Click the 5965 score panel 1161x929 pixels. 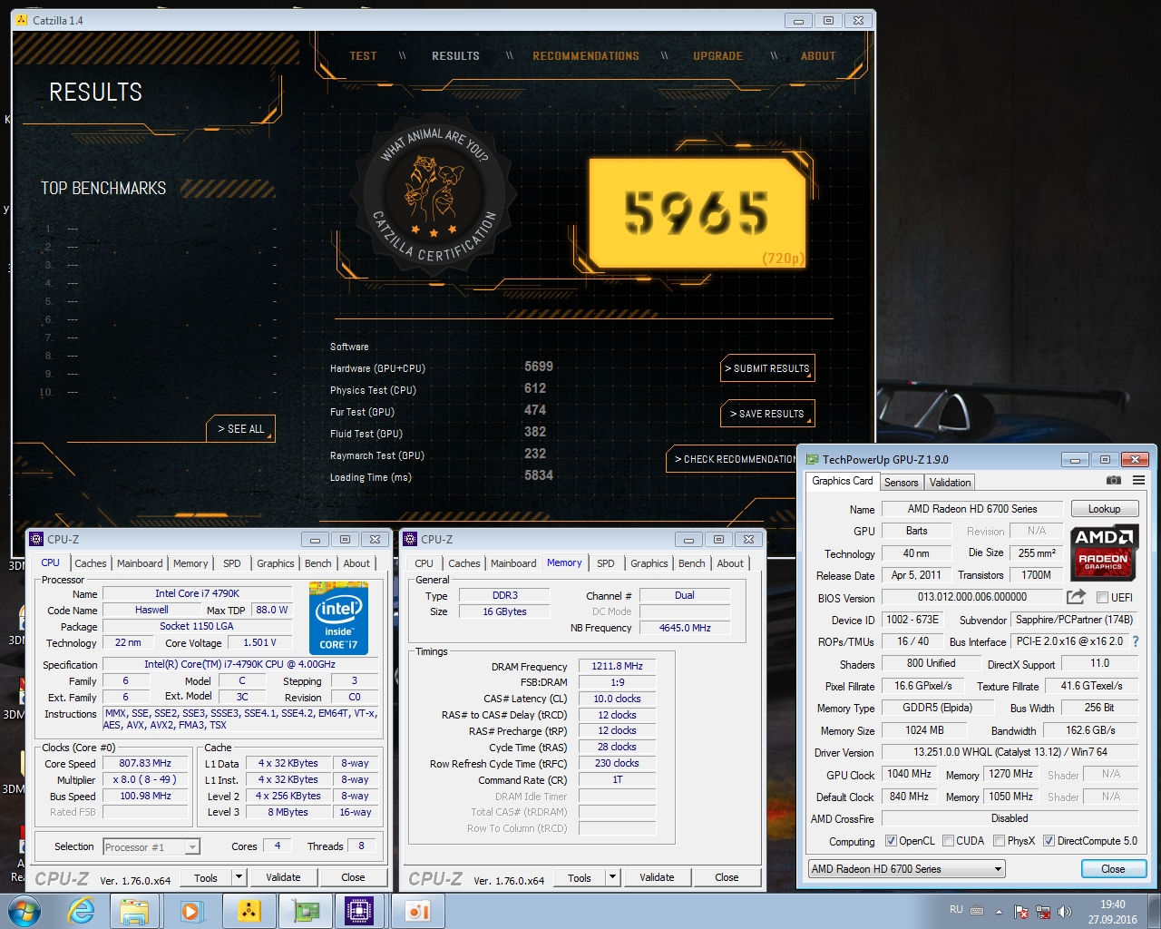(697, 213)
